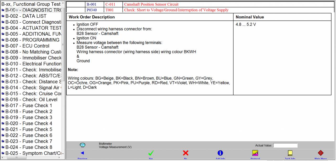Click the folder icon beside B-004 ACTUATOR TEST

(3, 28)
